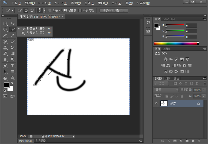Toggle lock image pixels
Viewport: 208px width, 144px height.
172,96
